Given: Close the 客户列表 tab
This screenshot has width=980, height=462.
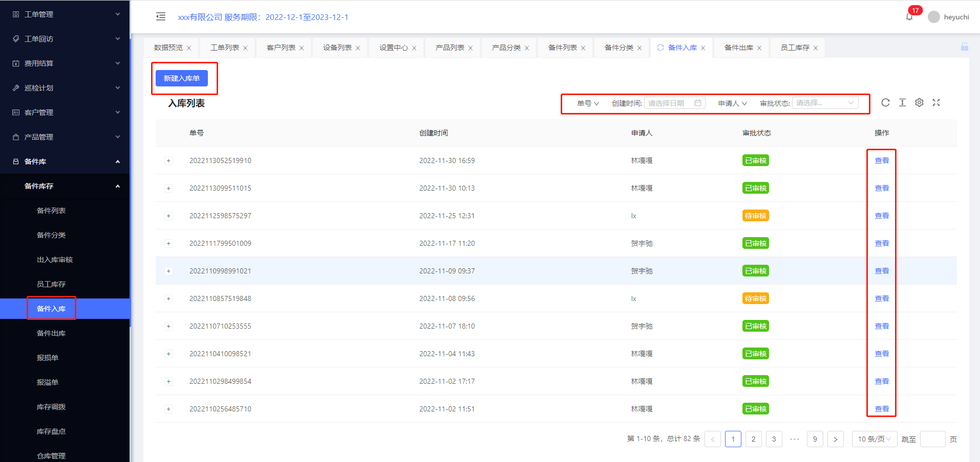Looking at the screenshot, I should pos(302,48).
